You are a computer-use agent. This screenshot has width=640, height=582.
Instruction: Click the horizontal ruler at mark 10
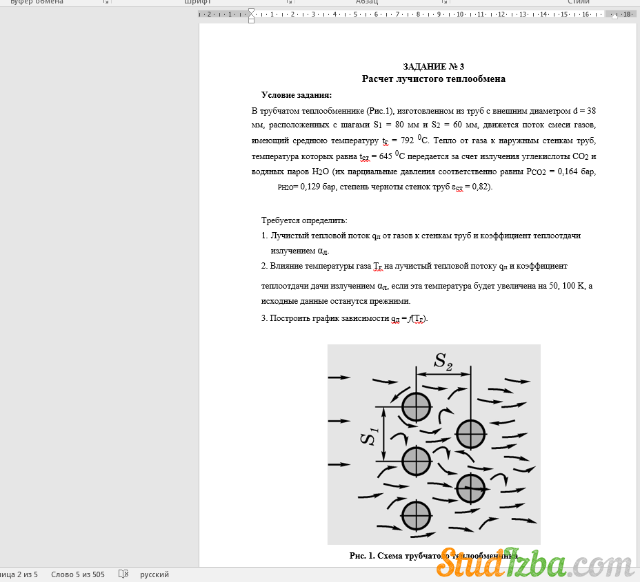(x=460, y=14)
